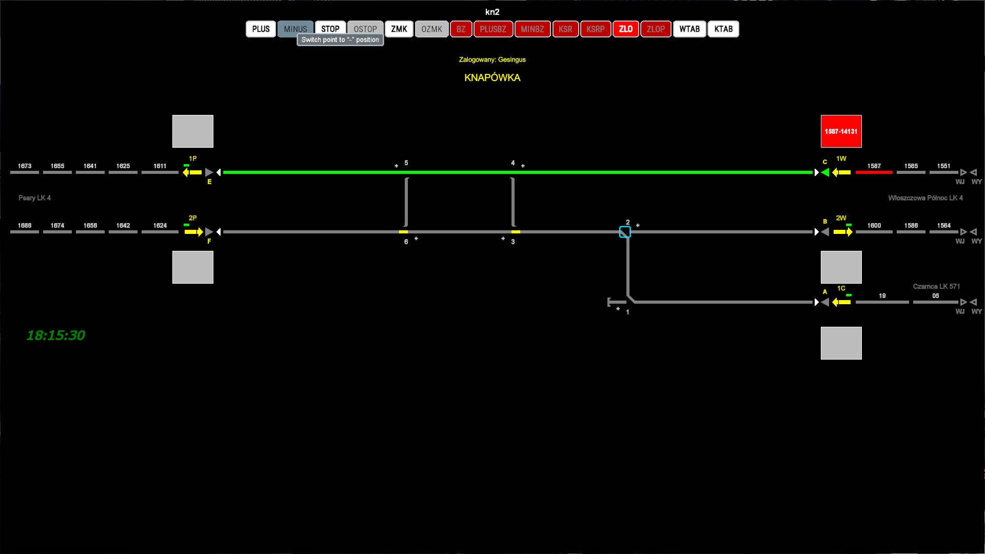This screenshot has width=985, height=554.
Task: Click the red train box 1587-14131
Action: click(841, 131)
